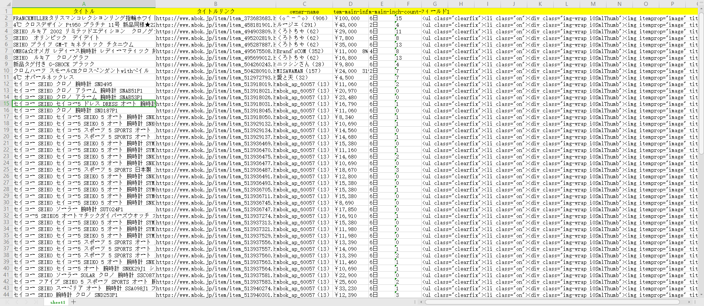Select column A header

coord(84,4)
